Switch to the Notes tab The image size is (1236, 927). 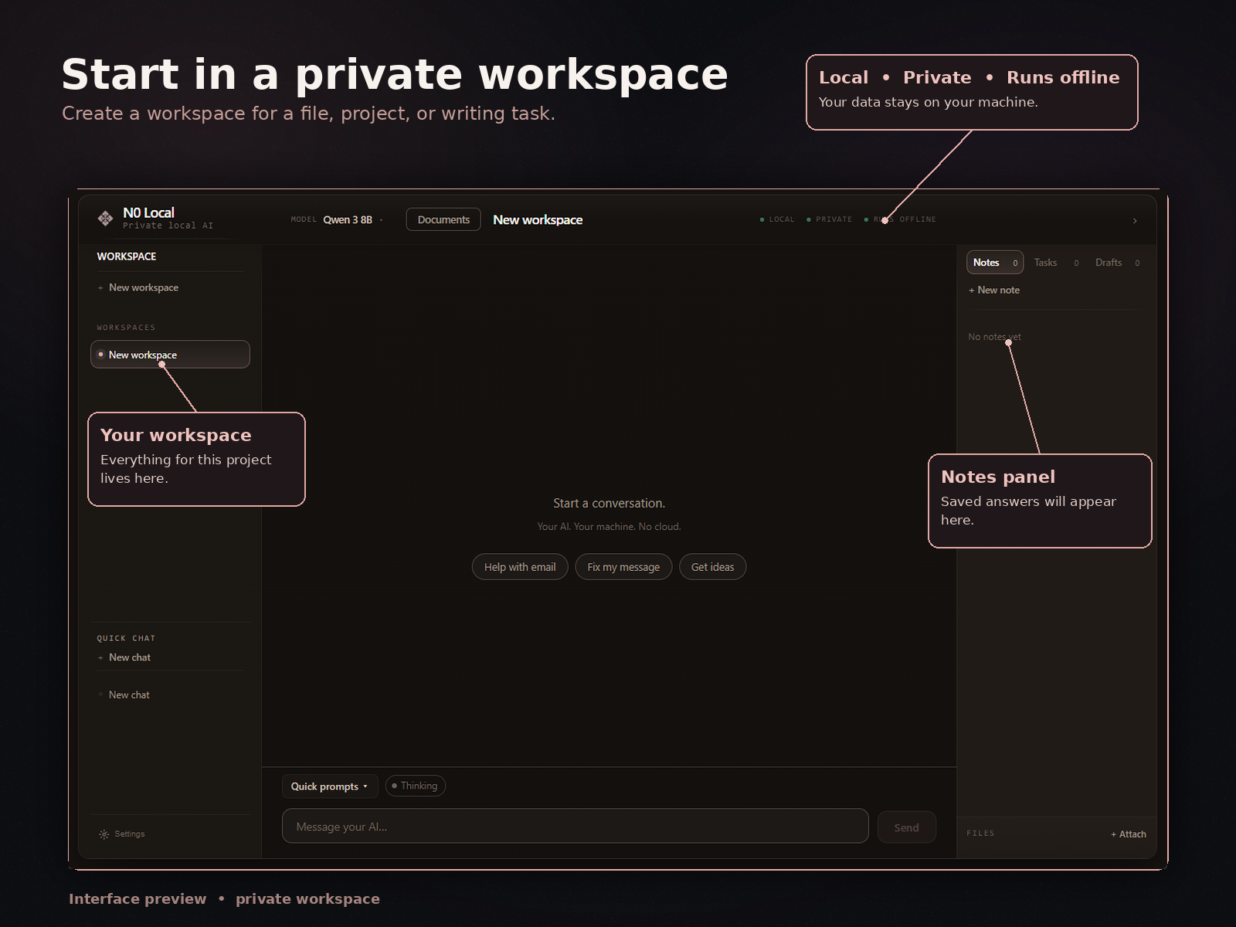pyautogui.click(x=995, y=263)
